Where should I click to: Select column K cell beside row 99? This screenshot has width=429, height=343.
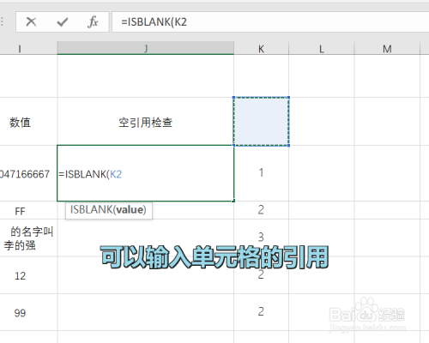pyautogui.click(x=261, y=312)
